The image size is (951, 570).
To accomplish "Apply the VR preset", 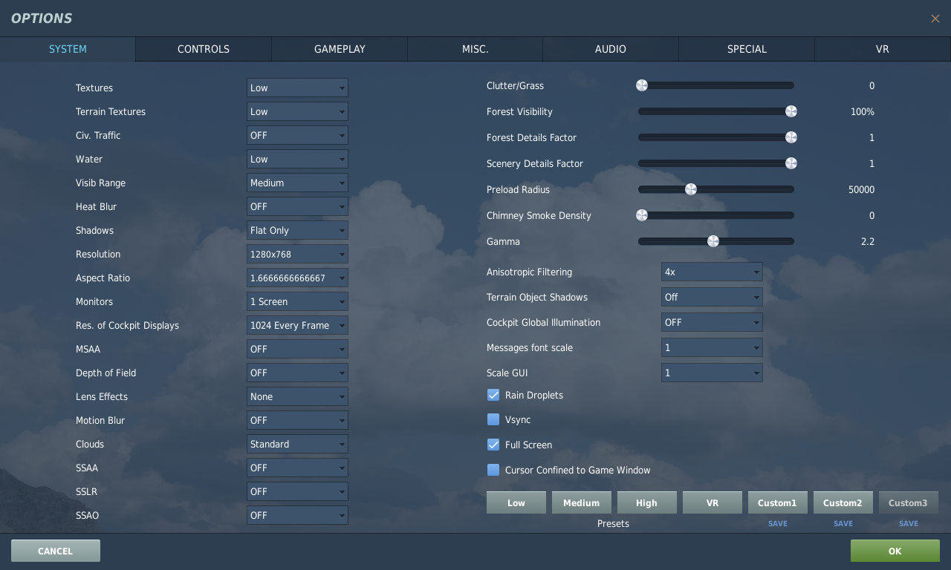I will [713, 502].
